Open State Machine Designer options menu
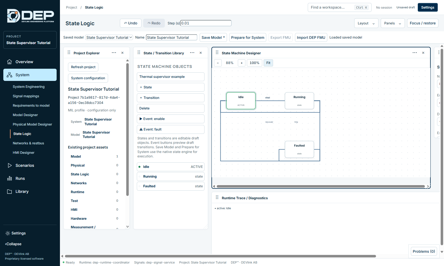Viewport: 444px width, 266px height. pyautogui.click(x=415, y=53)
